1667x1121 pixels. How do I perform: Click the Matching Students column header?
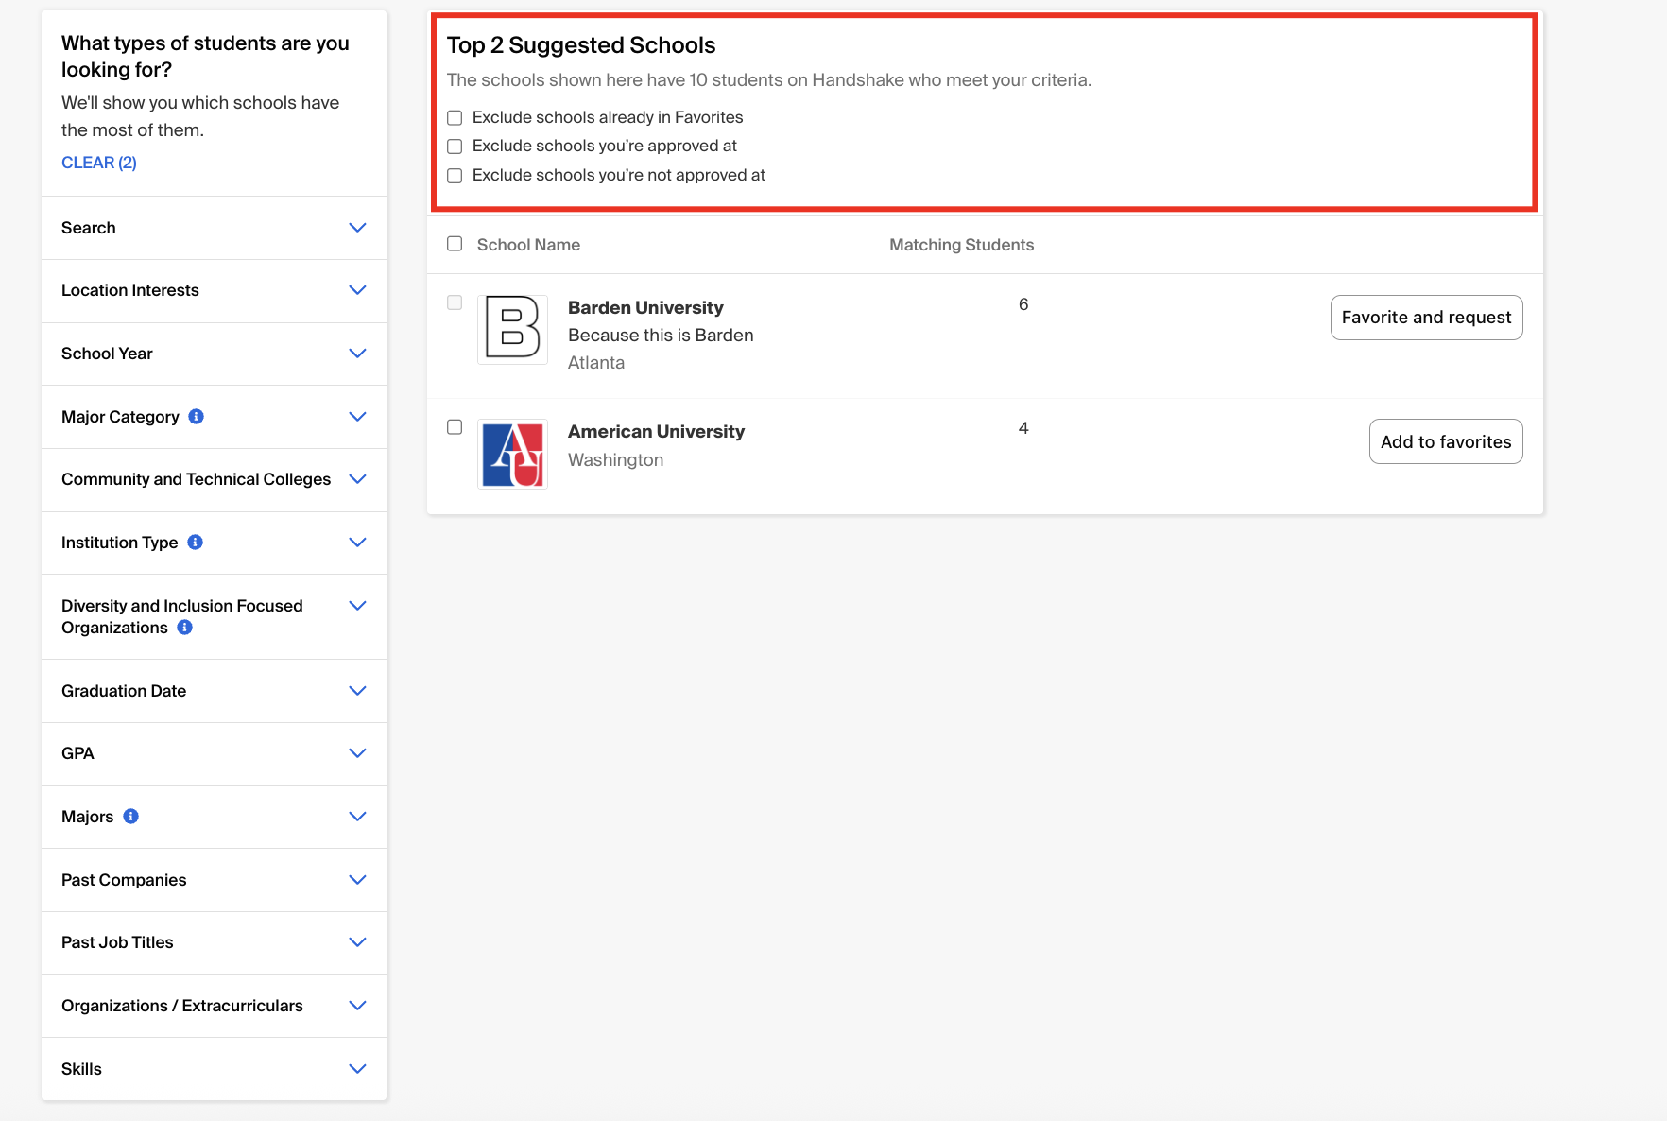[x=961, y=245]
